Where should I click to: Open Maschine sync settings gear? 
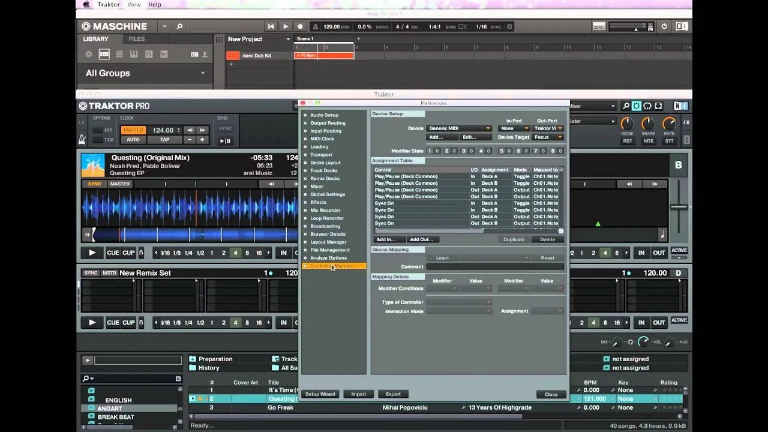pyautogui.click(x=509, y=26)
